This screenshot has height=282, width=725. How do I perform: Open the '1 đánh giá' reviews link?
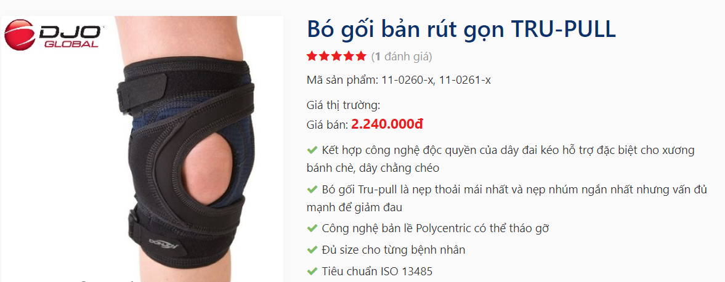coord(402,57)
